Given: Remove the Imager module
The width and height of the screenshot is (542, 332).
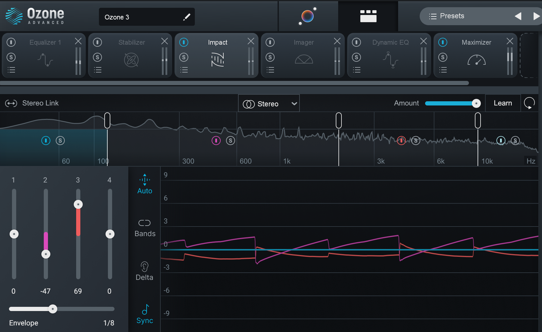Looking at the screenshot, I should (337, 41).
